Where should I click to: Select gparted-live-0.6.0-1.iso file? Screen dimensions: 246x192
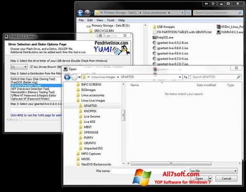click(170, 48)
